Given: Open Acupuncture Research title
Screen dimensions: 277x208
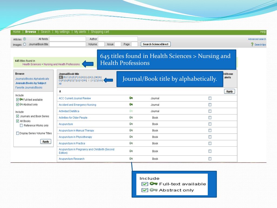Looking at the screenshot, I should [x=71, y=159].
